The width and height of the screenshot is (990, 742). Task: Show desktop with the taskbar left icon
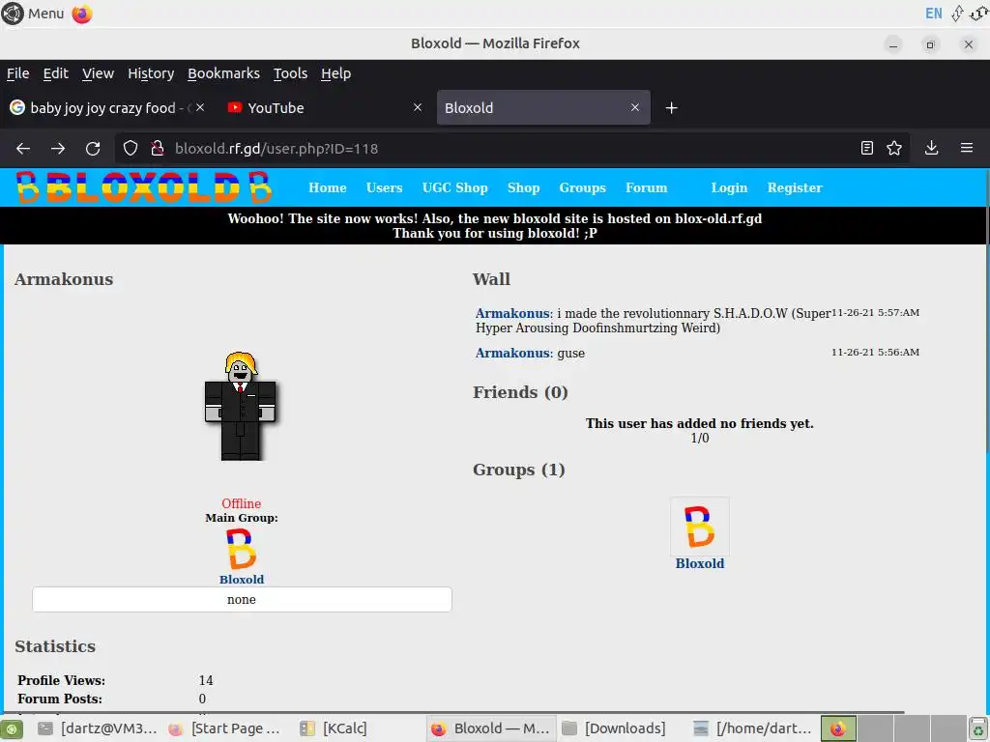click(x=12, y=728)
